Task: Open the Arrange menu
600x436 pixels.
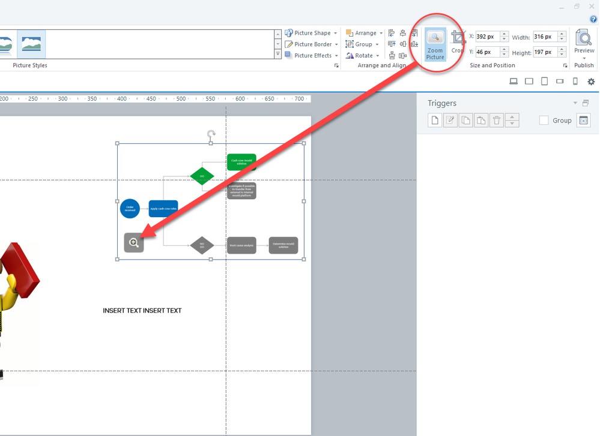Action: click(364, 33)
